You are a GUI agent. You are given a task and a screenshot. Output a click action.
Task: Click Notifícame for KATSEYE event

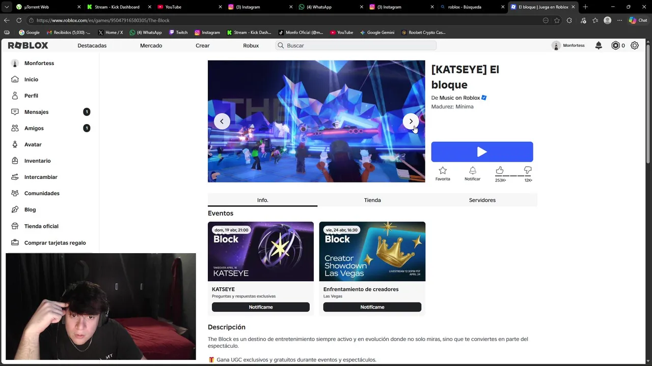pyautogui.click(x=260, y=307)
